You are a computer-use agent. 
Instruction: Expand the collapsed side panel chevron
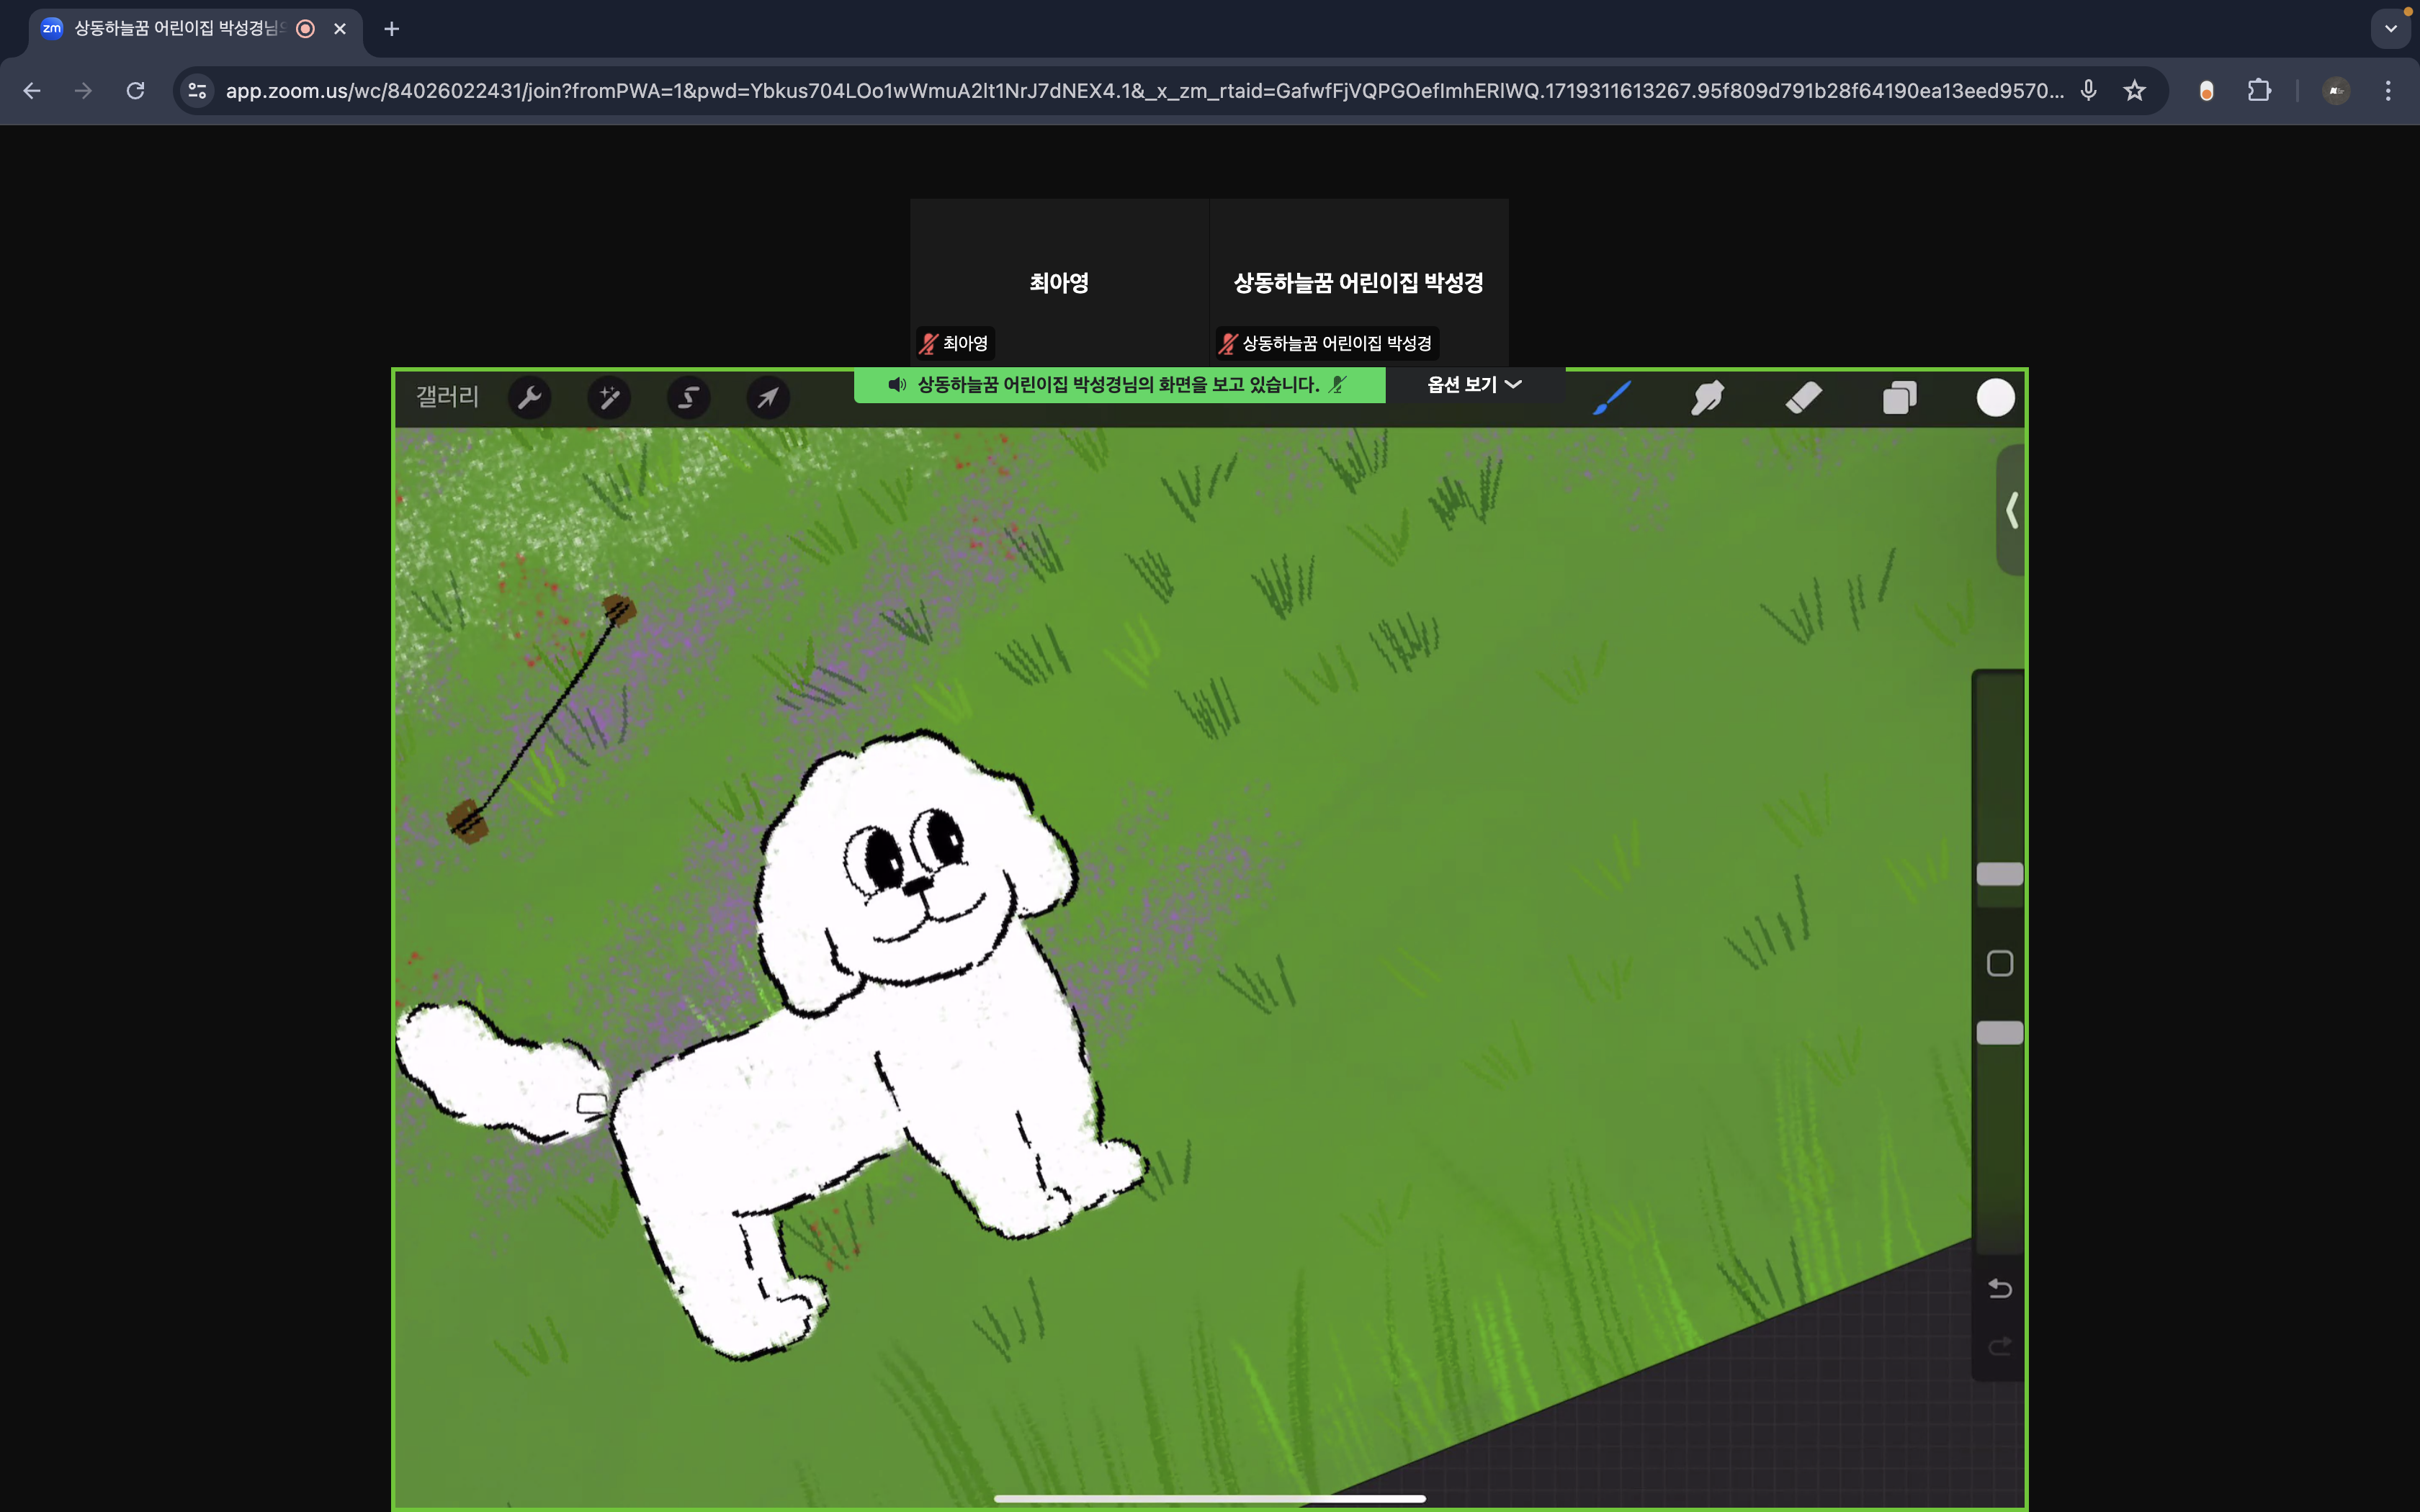[x=2011, y=510]
